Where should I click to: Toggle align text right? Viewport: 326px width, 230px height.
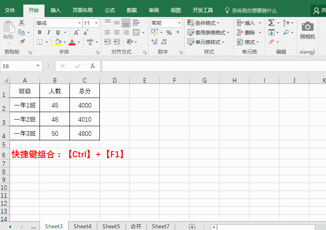pyautogui.click(x=126, y=32)
